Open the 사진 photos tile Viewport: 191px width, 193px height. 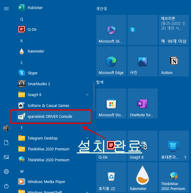click(x=143, y=61)
